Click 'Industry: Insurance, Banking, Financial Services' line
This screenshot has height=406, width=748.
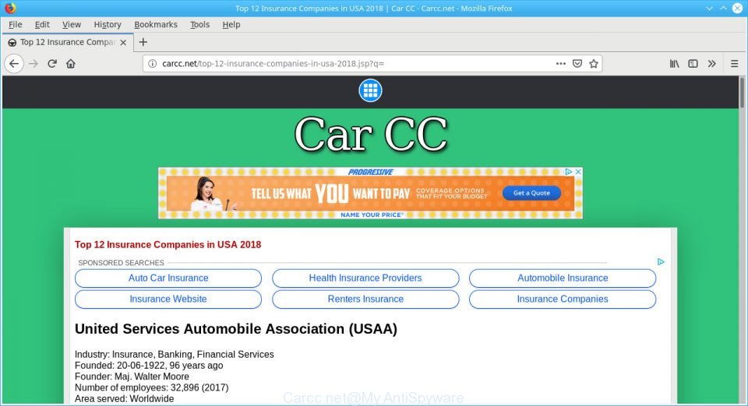click(174, 355)
